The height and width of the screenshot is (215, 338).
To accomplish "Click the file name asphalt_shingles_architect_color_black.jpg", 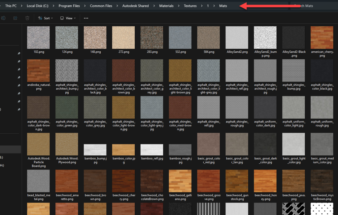I will [x=95, y=89].
